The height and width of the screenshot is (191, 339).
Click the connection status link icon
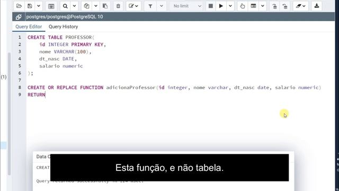[19, 16]
